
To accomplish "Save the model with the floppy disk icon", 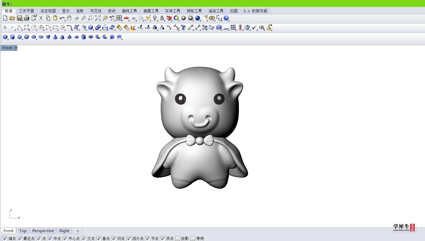I will (19, 18).
